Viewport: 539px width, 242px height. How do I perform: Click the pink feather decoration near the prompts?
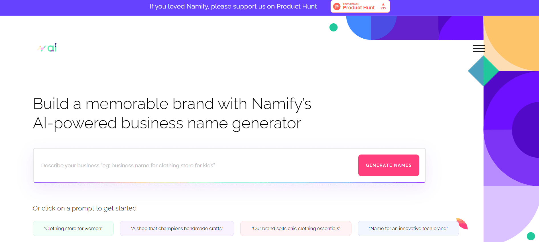coord(462,224)
